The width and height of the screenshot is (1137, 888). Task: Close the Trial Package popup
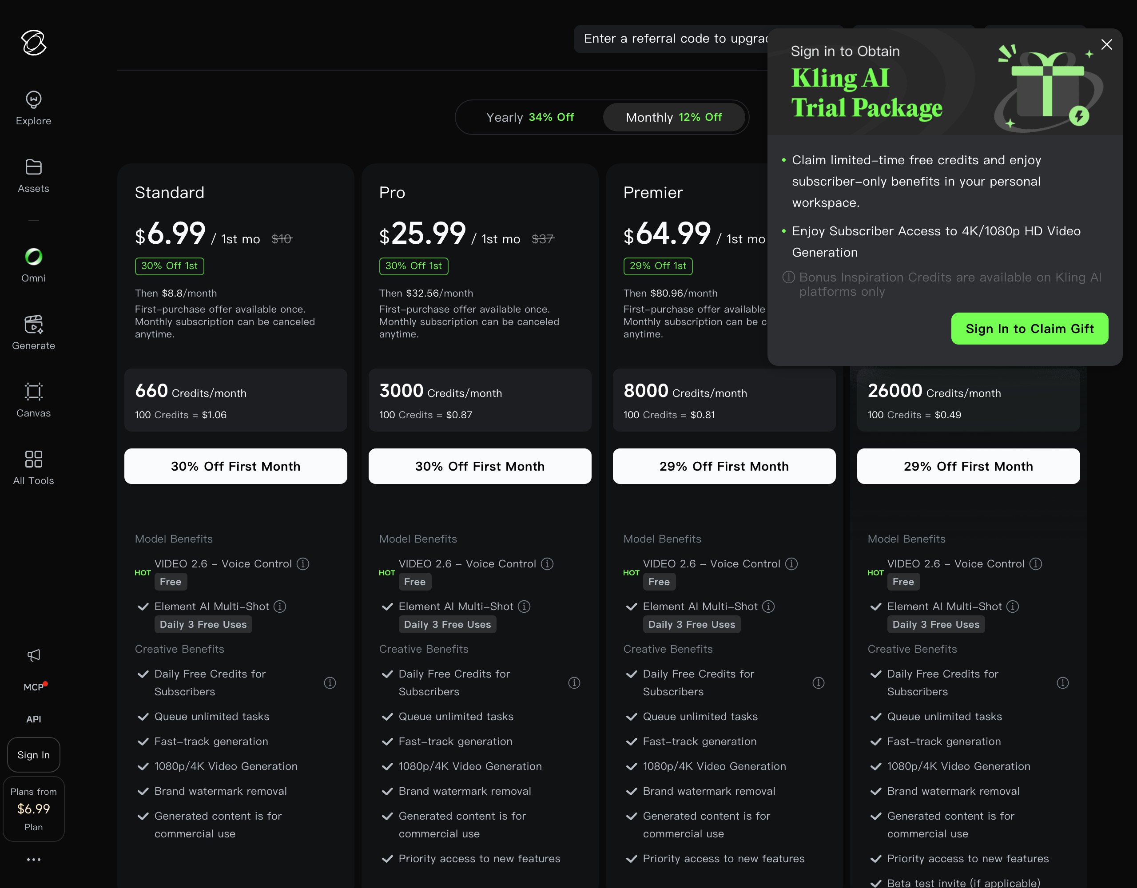1106,45
